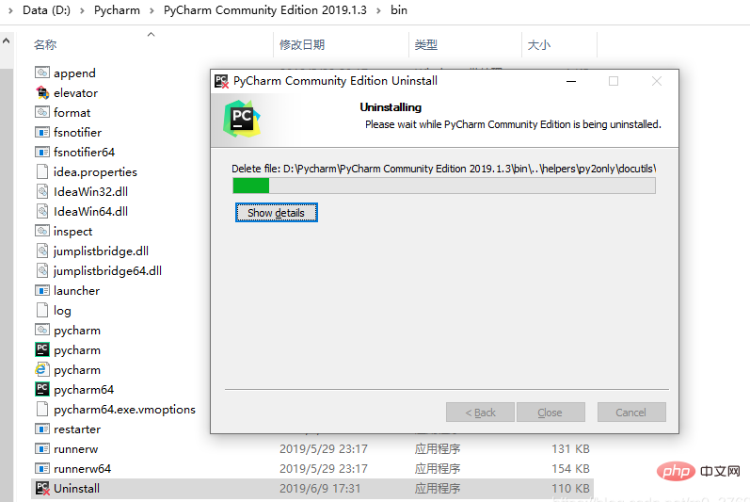Select the fsnotifier64 executable icon

pyautogui.click(x=41, y=152)
